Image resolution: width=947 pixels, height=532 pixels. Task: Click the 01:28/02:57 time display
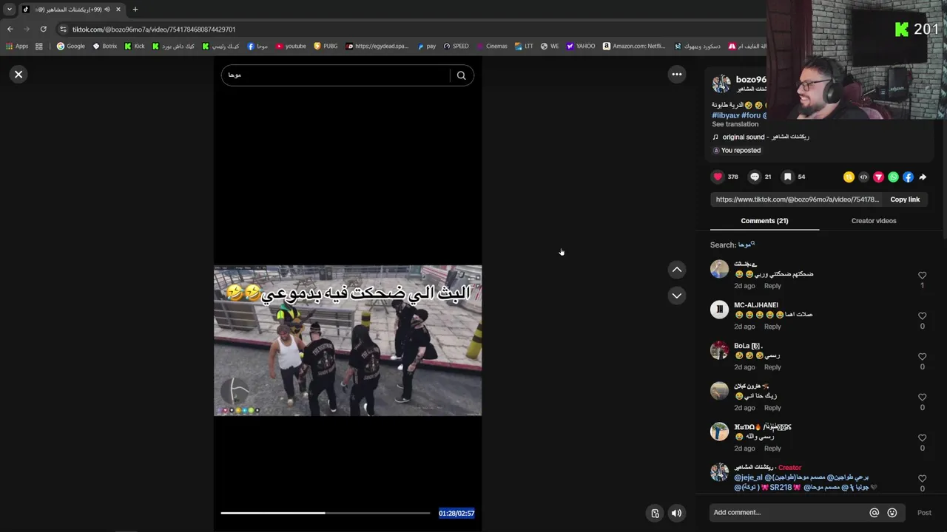pos(456,513)
